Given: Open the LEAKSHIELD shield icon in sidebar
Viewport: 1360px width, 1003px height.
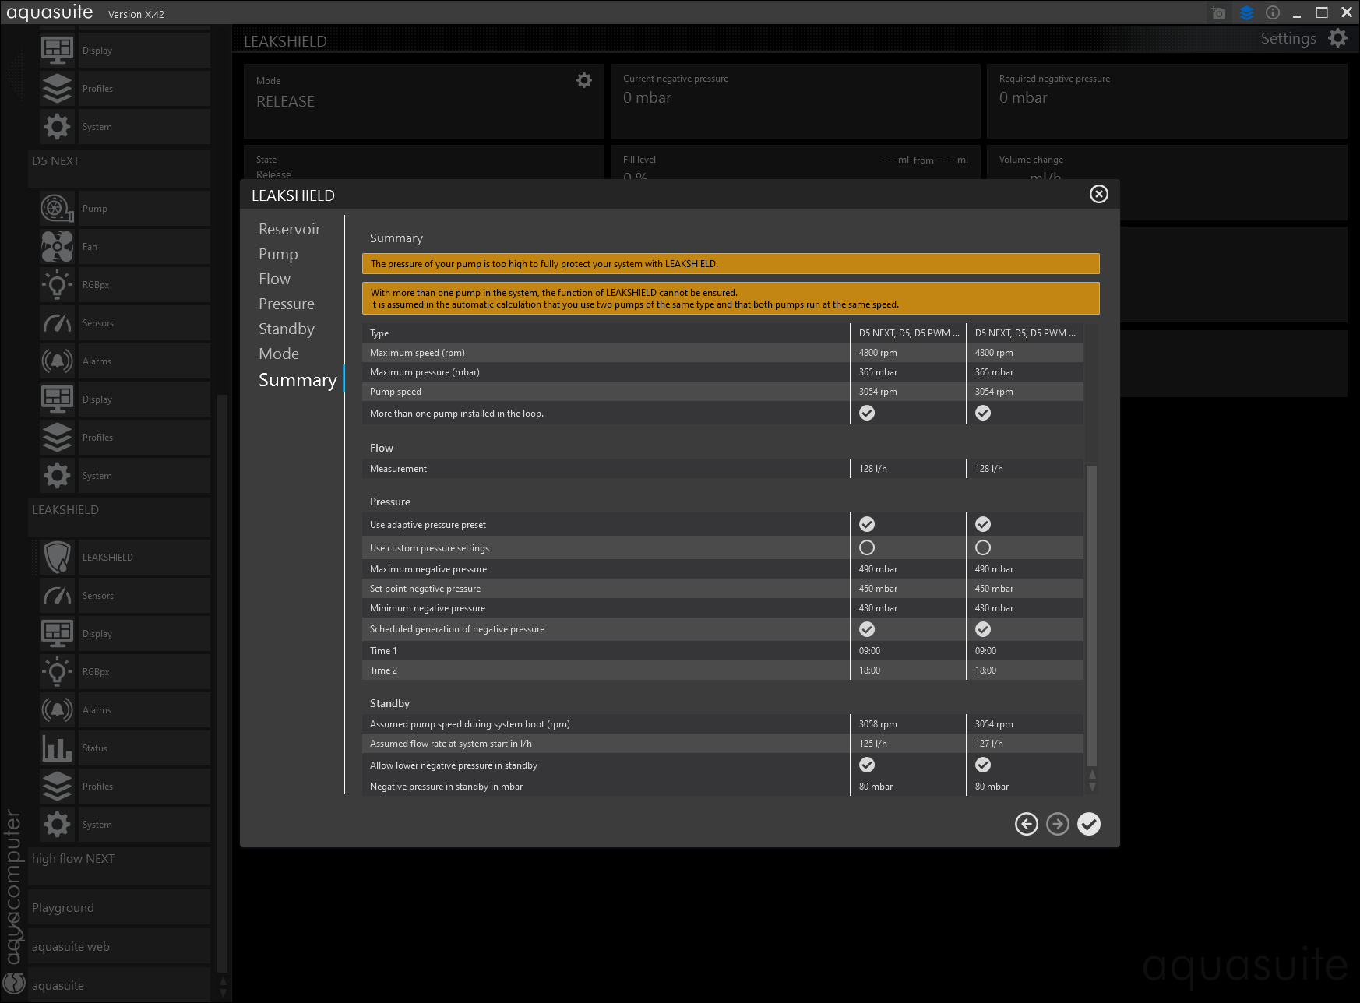Looking at the screenshot, I should pos(58,558).
